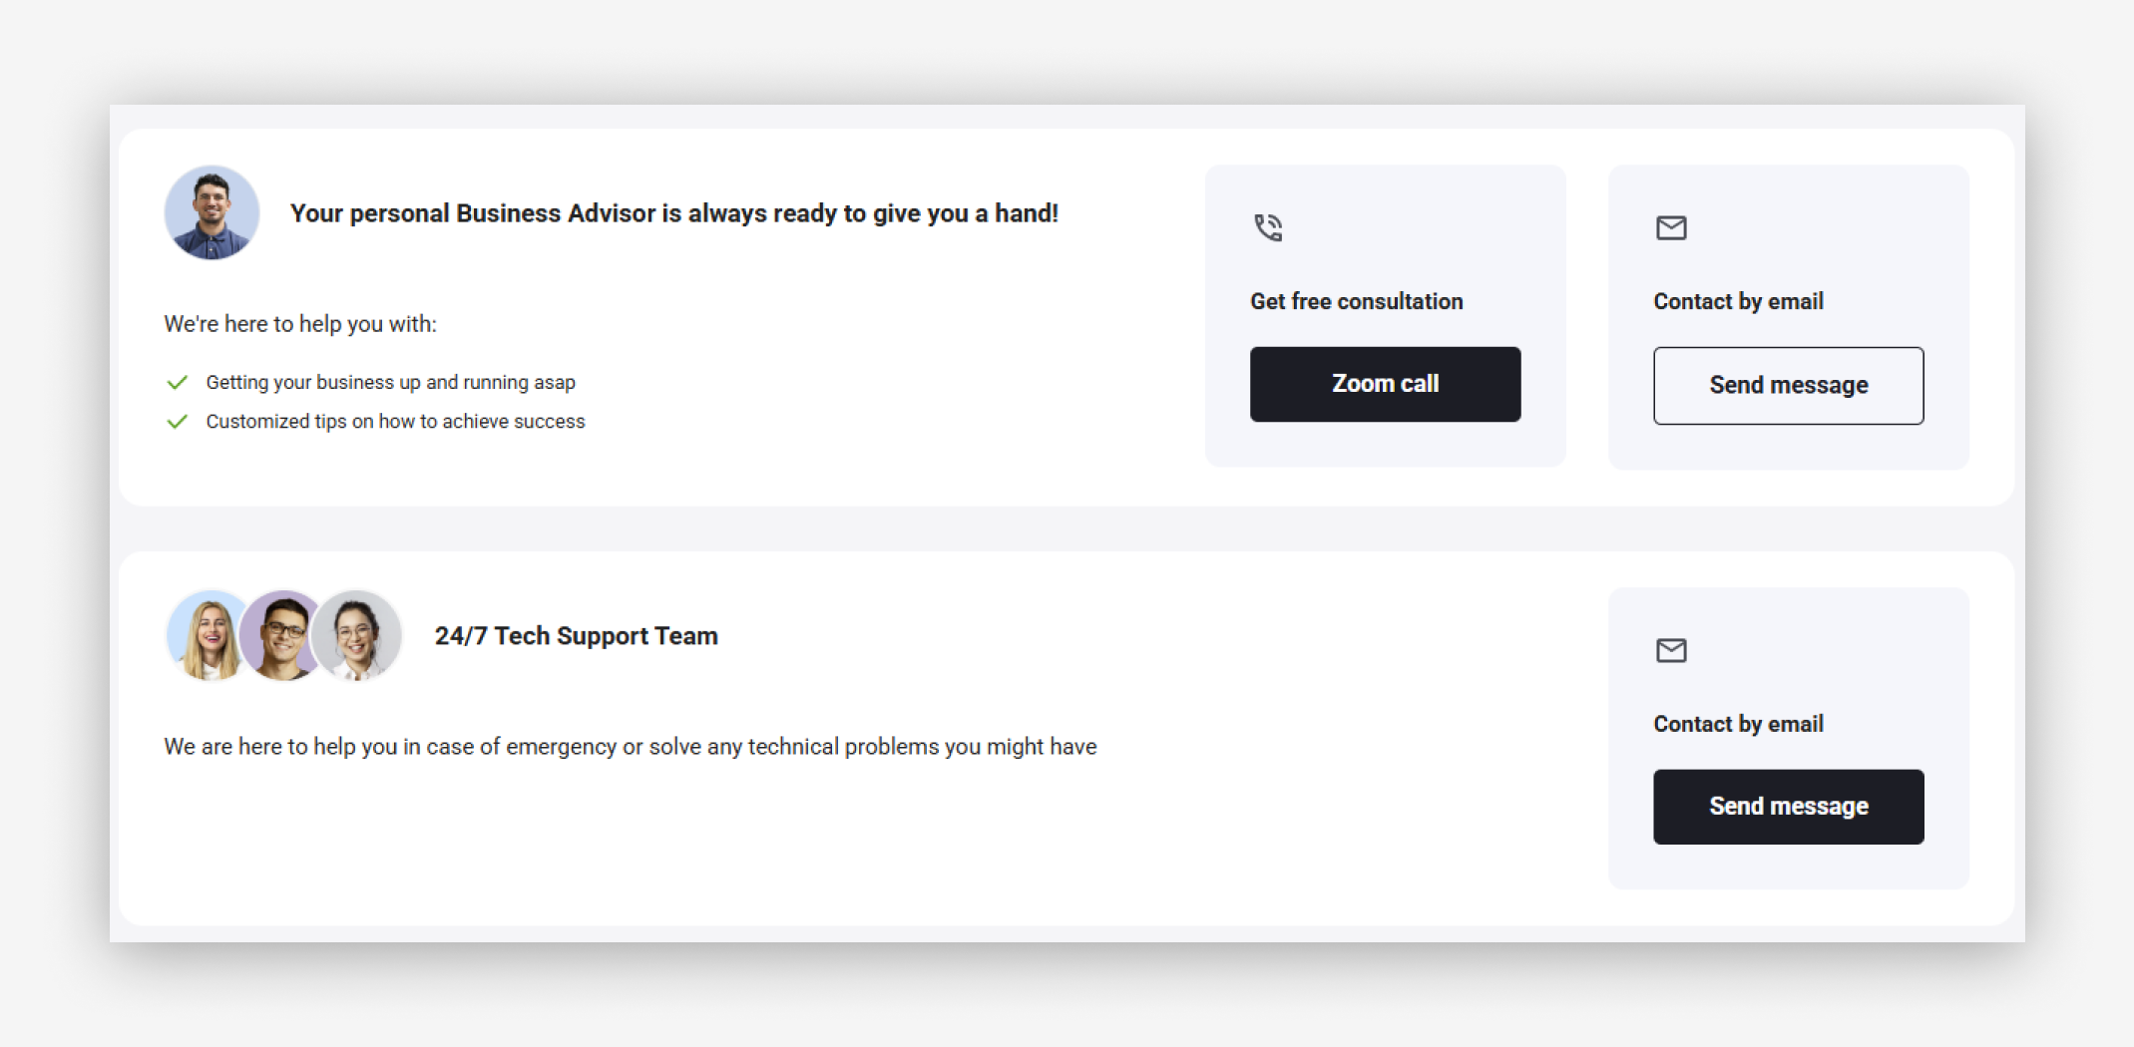Click the envelope icon in the Business Advisor email card

pyautogui.click(x=1671, y=228)
